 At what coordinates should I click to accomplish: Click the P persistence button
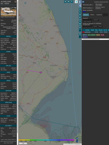(80, 27)
